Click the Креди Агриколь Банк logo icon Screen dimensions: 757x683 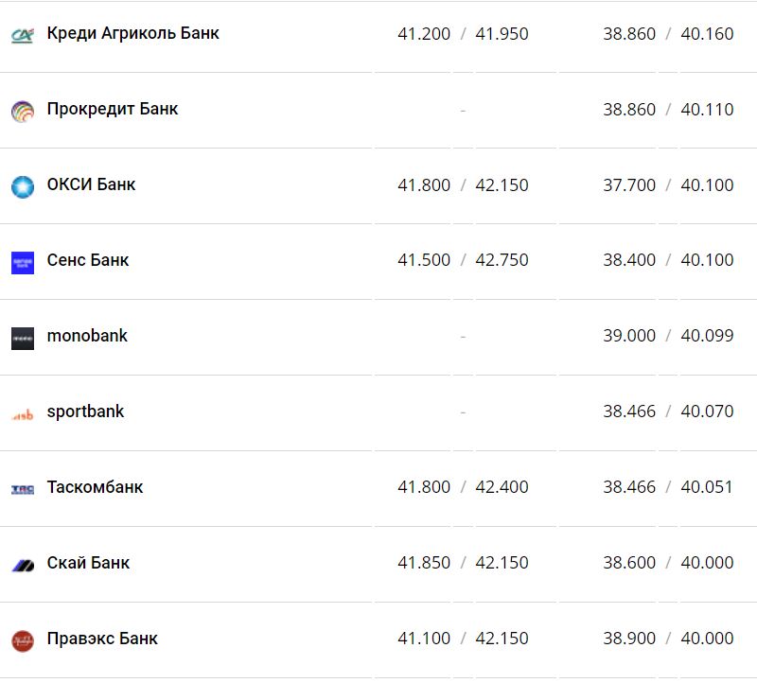pos(23,35)
